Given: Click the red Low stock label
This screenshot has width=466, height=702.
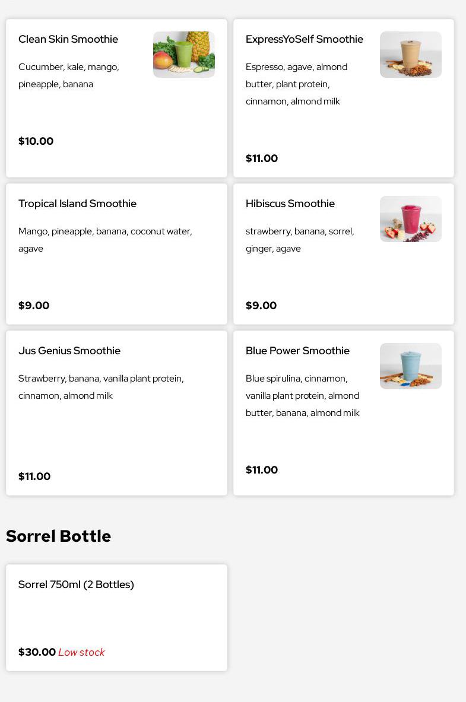Looking at the screenshot, I should coord(81,652).
